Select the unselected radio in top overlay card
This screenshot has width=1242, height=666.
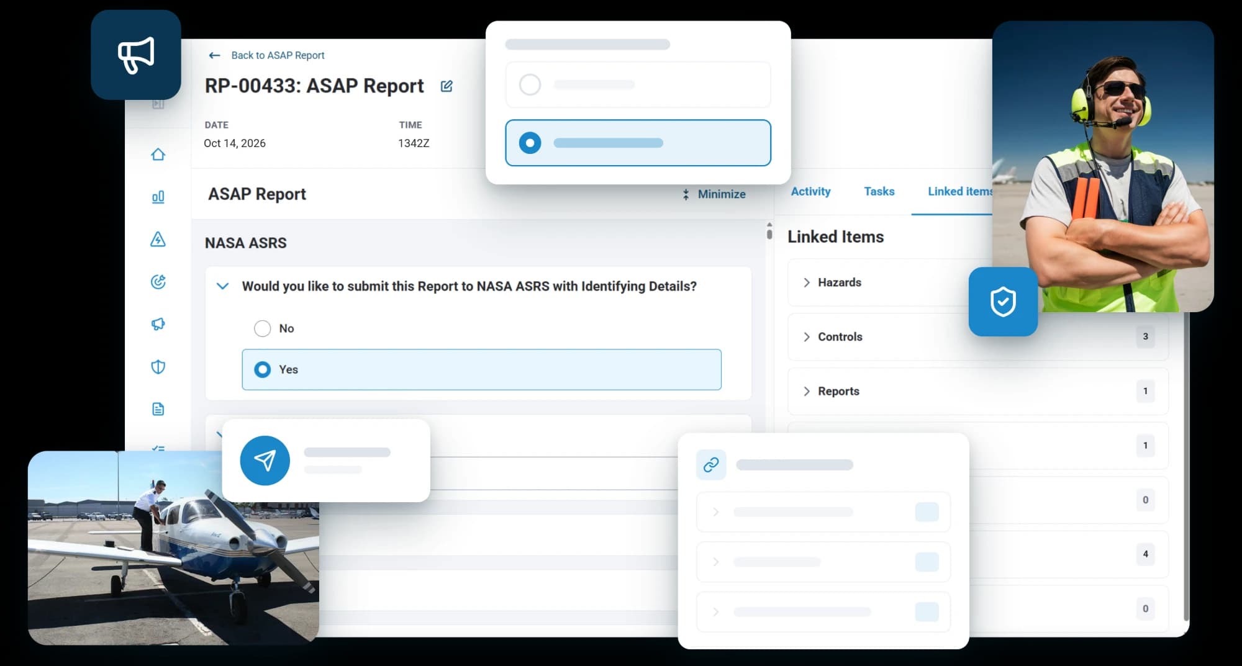pyautogui.click(x=530, y=84)
